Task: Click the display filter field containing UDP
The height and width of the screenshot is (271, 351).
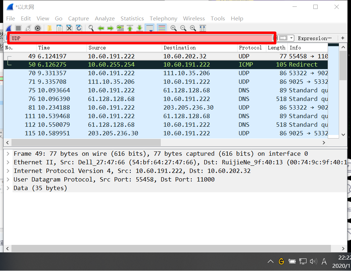Action: pos(141,38)
